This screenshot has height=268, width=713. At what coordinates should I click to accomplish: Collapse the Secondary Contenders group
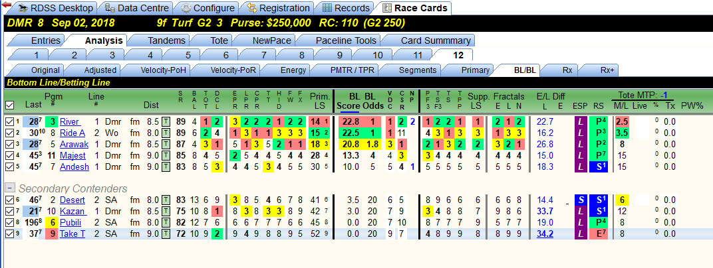(9, 188)
